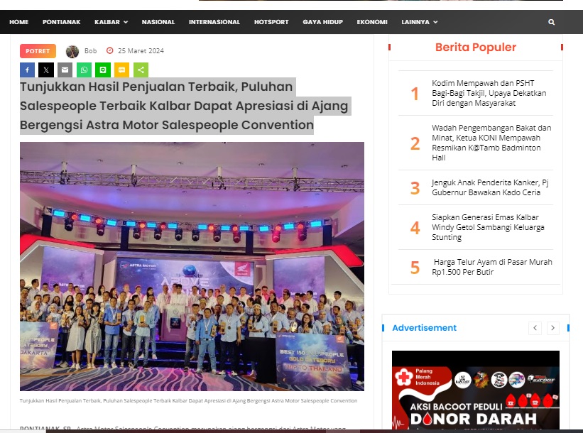Click the photo caption below the image

click(188, 400)
